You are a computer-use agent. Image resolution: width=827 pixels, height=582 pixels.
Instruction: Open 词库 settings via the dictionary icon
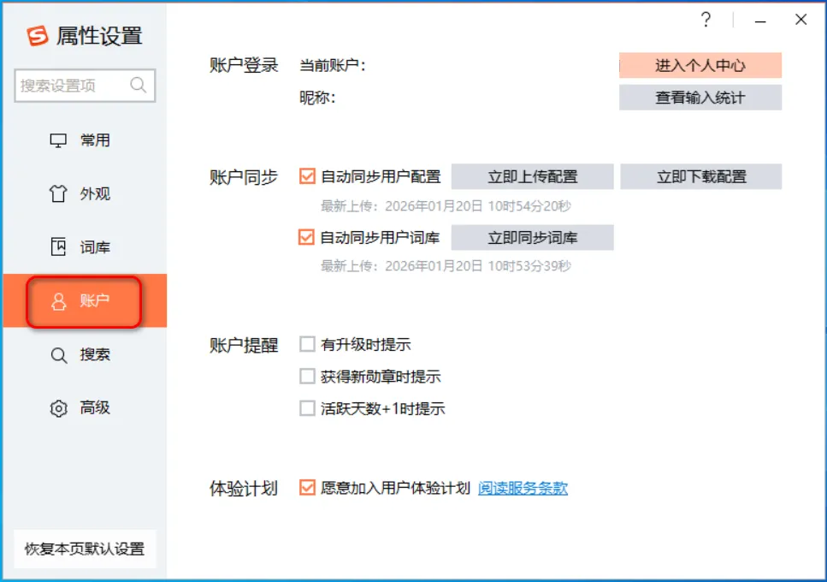[80, 246]
